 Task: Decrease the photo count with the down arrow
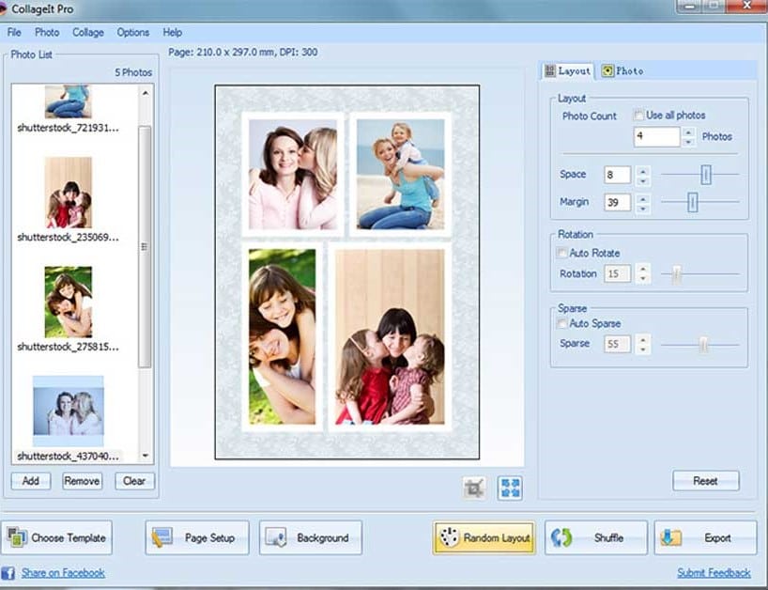(688, 142)
